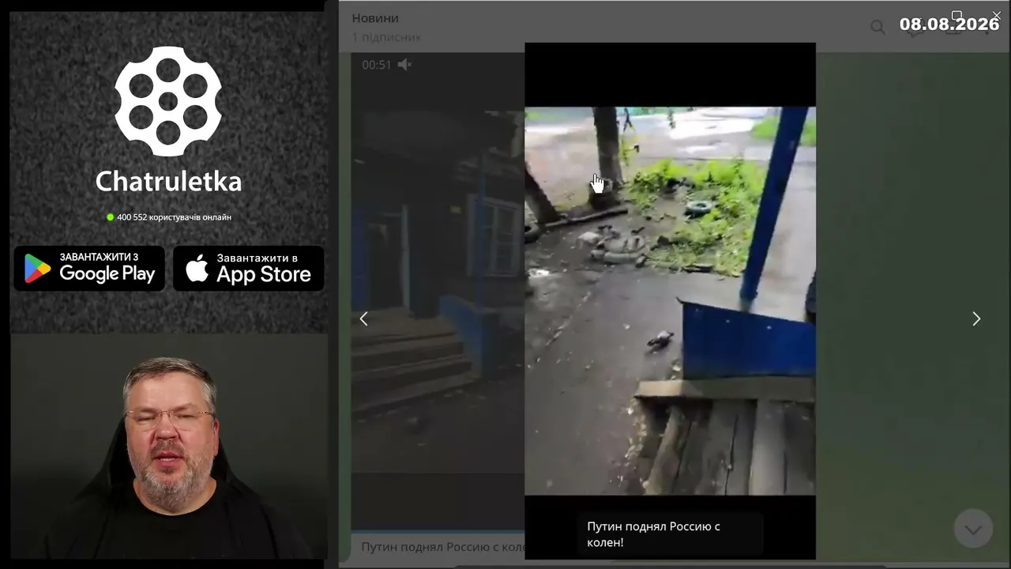This screenshot has height=569, width=1011.
Task: Download Chatruletka from Google Play
Action: pyautogui.click(x=89, y=269)
